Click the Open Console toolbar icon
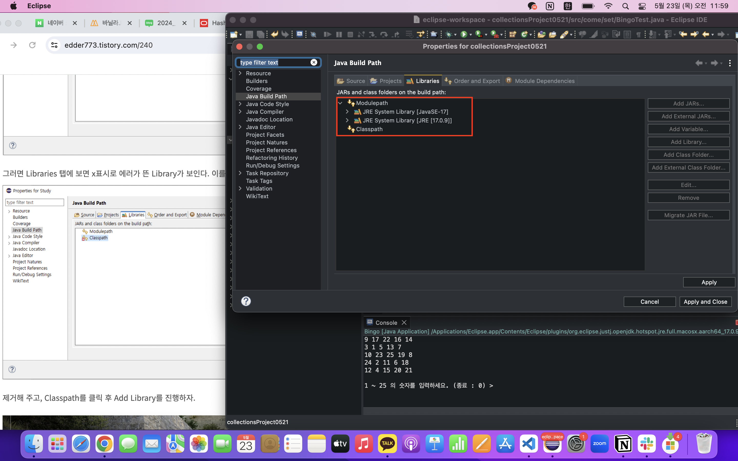 pyautogui.click(x=300, y=34)
